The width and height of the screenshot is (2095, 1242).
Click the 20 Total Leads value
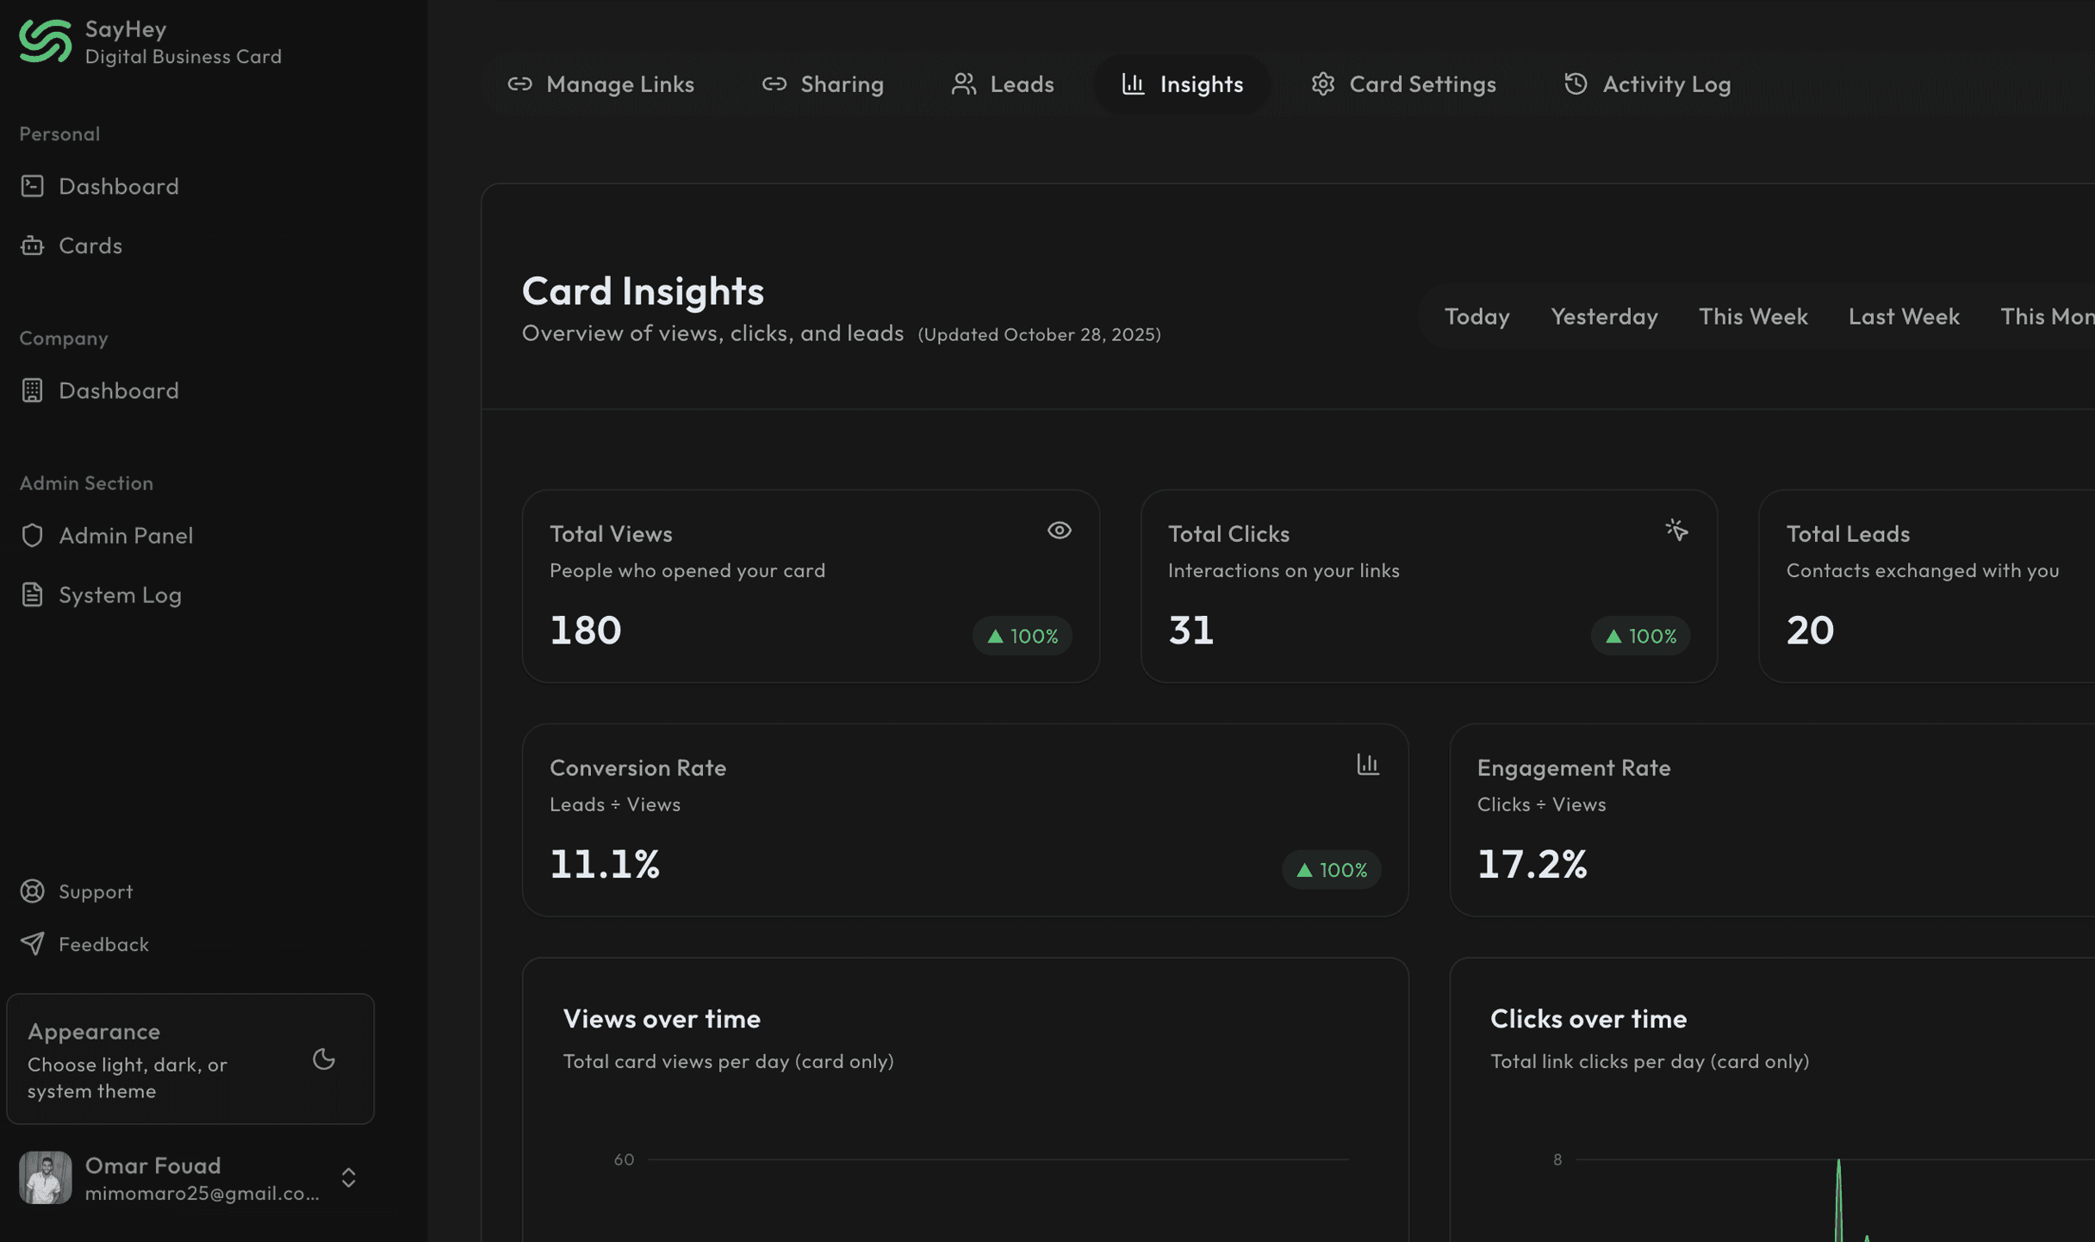pos(1810,630)
